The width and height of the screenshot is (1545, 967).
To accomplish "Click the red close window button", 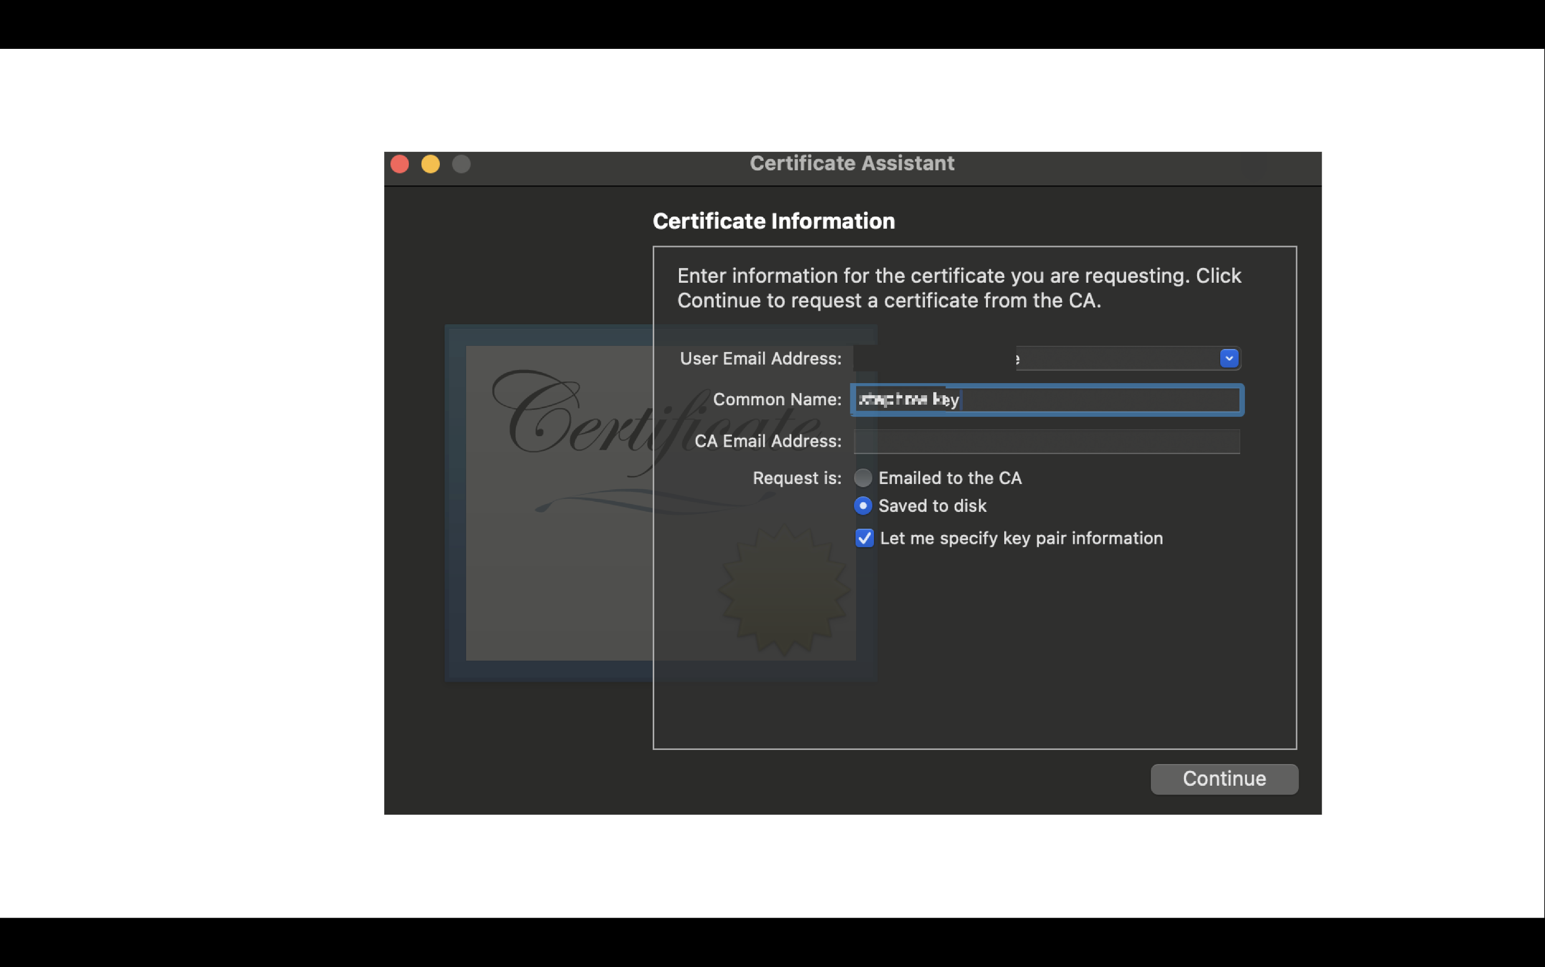I will click(400, 164).
